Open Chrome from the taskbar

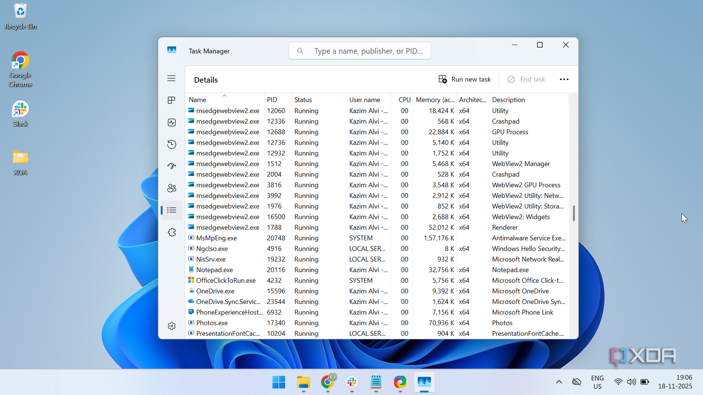click(x=328, y=382)
